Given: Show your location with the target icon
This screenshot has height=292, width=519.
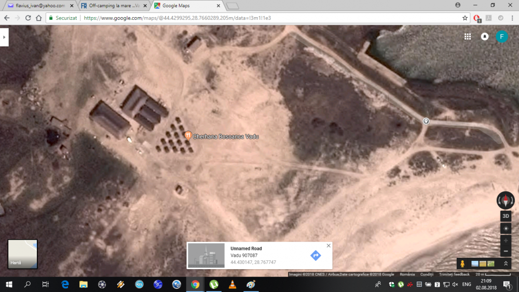Looking at the screenshot, I should point(506,229).
